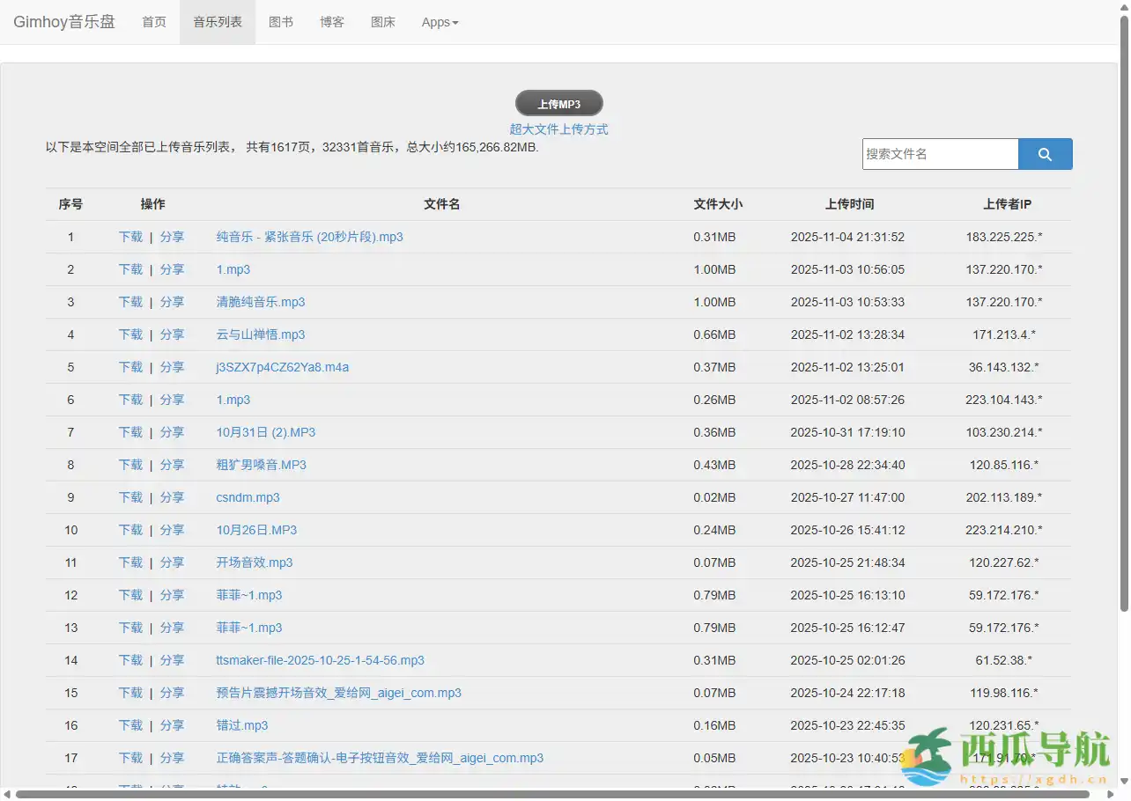
Task: Open the Apps dropdown menu
Action: 439,22
